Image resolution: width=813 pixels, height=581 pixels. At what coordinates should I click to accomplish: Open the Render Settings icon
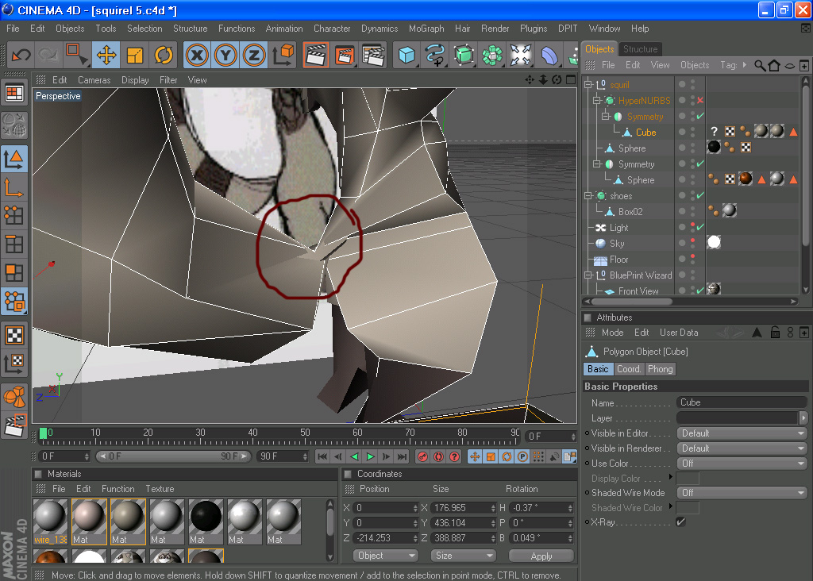(373, 55)
